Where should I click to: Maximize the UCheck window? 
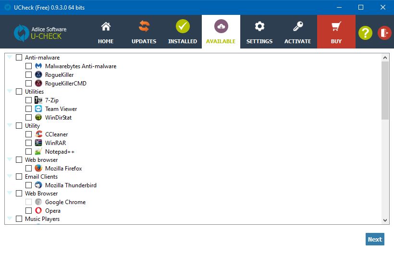(x=361, y=7)
